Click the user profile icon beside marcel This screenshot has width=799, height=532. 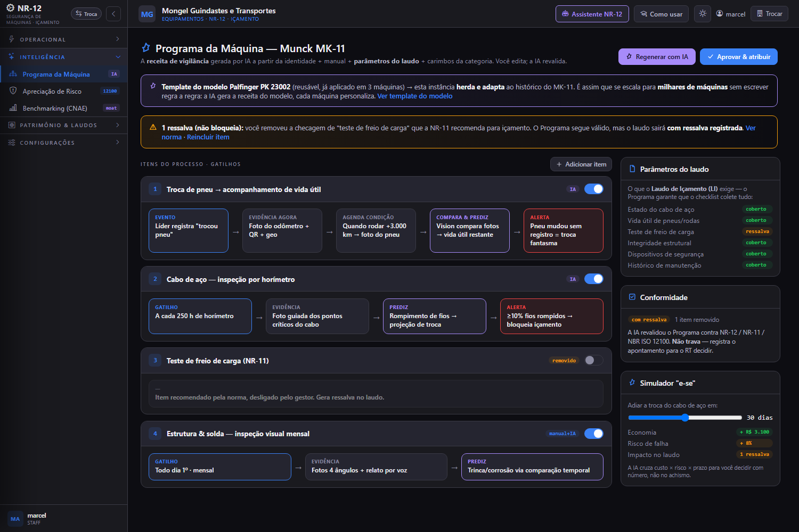[720, 14]
